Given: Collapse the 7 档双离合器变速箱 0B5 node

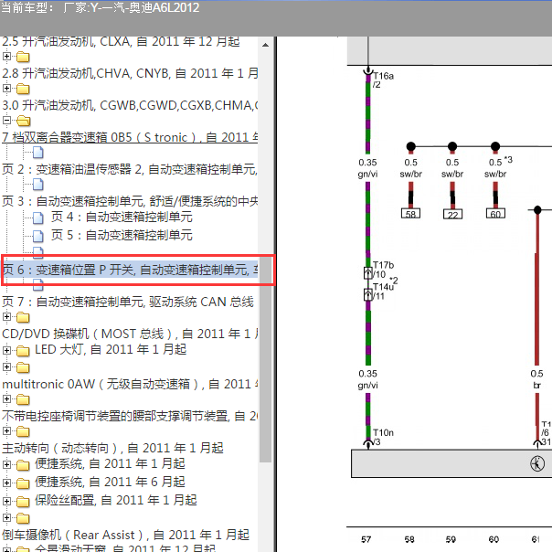Looking at the screenshot, I should tap(6, 120).
